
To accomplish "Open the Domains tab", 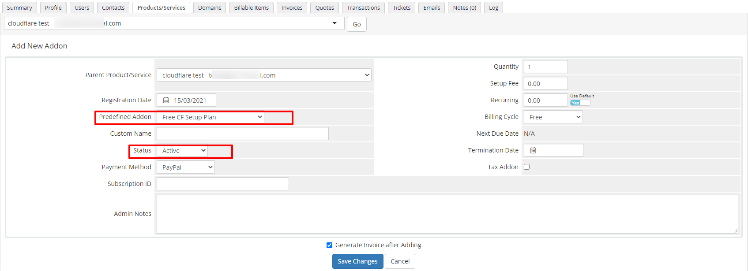I will point(210,8).
